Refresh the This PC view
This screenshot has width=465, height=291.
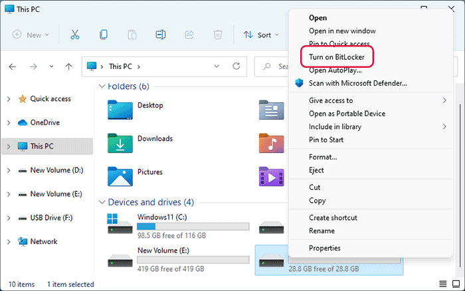click(x=236, y=66)
